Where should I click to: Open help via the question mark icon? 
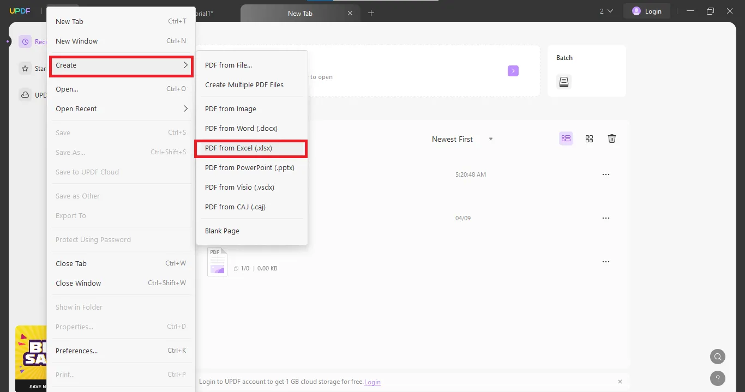point(718,378)
